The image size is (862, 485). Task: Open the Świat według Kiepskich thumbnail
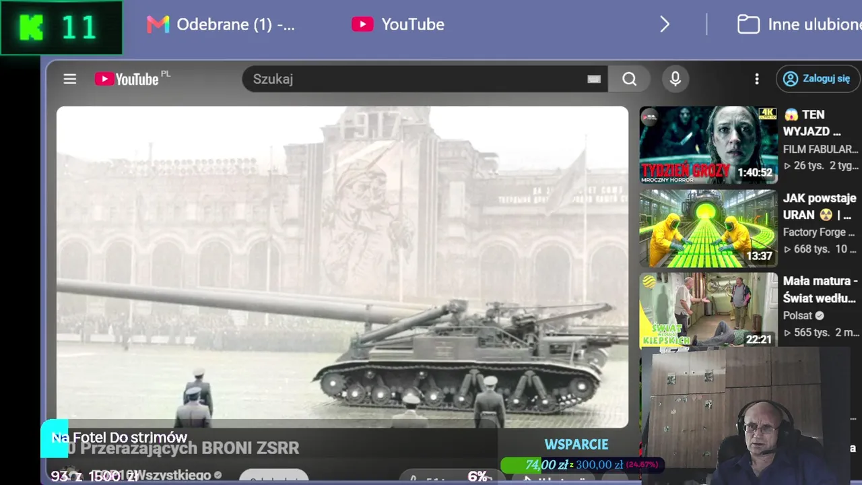tap(708, 311)
